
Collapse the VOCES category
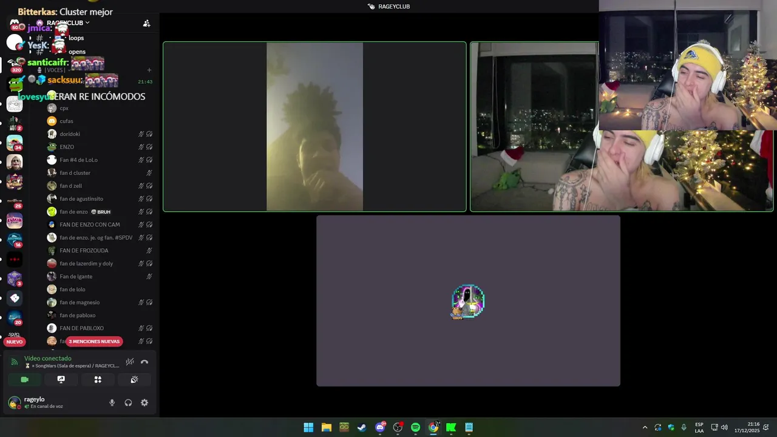click(x=56, y=70)
